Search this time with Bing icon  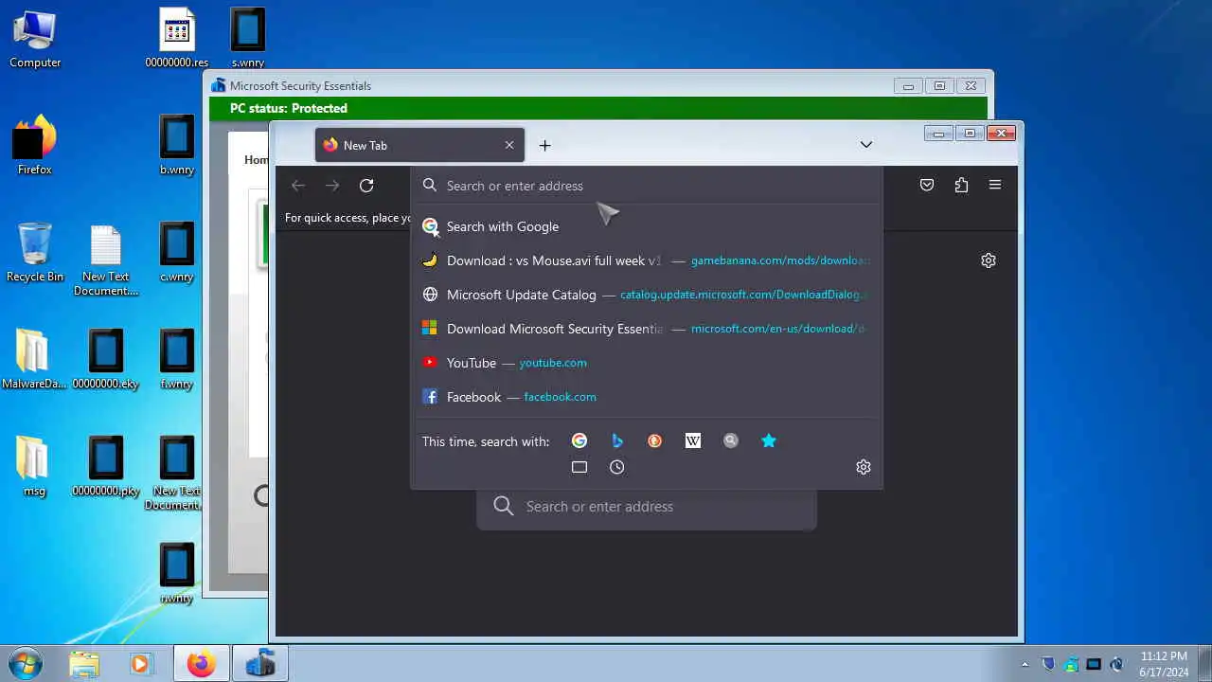tap(617, 440)
